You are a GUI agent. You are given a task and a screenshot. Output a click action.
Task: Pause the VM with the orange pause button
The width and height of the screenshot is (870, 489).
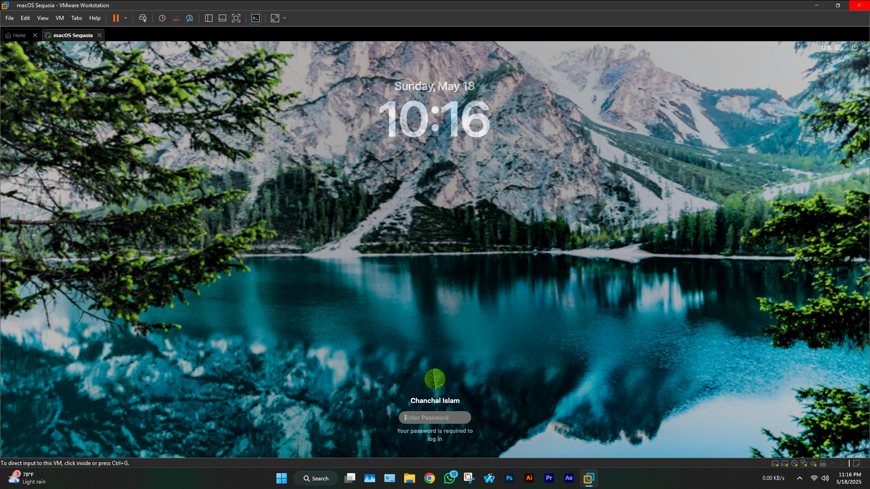(x=116, y=18)
